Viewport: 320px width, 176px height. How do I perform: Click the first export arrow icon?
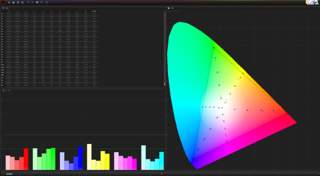(x=28, y=3)
